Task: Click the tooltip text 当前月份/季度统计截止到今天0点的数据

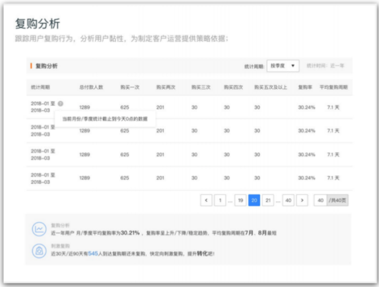Action: tap(105, 119)
